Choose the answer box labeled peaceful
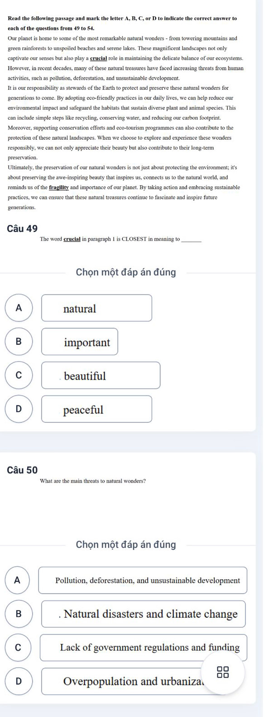Screen dimensions: 278x717 (x=97, y=409)
